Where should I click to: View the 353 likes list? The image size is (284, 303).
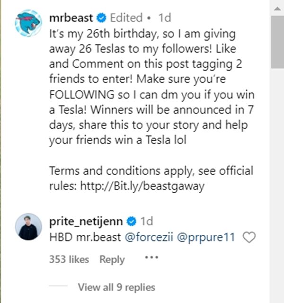[x=69, y=259]
